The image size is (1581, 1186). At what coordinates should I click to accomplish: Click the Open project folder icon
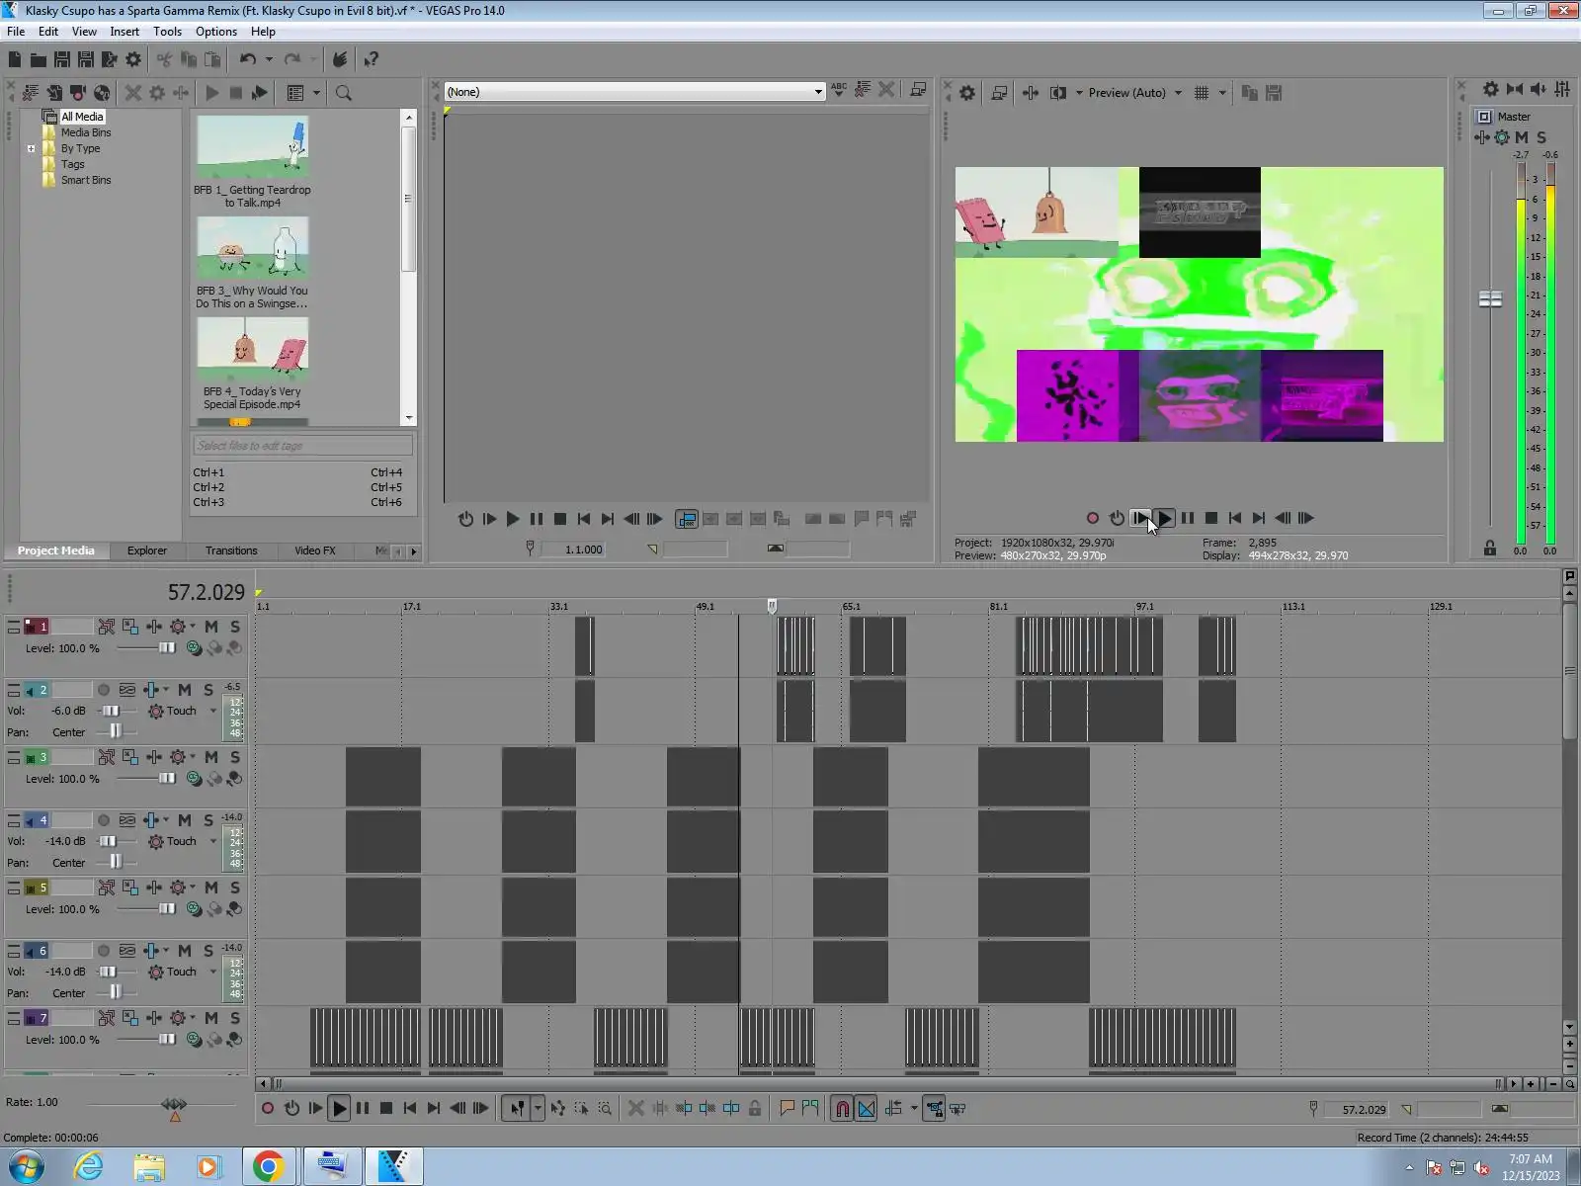click(x=38, y=59)
